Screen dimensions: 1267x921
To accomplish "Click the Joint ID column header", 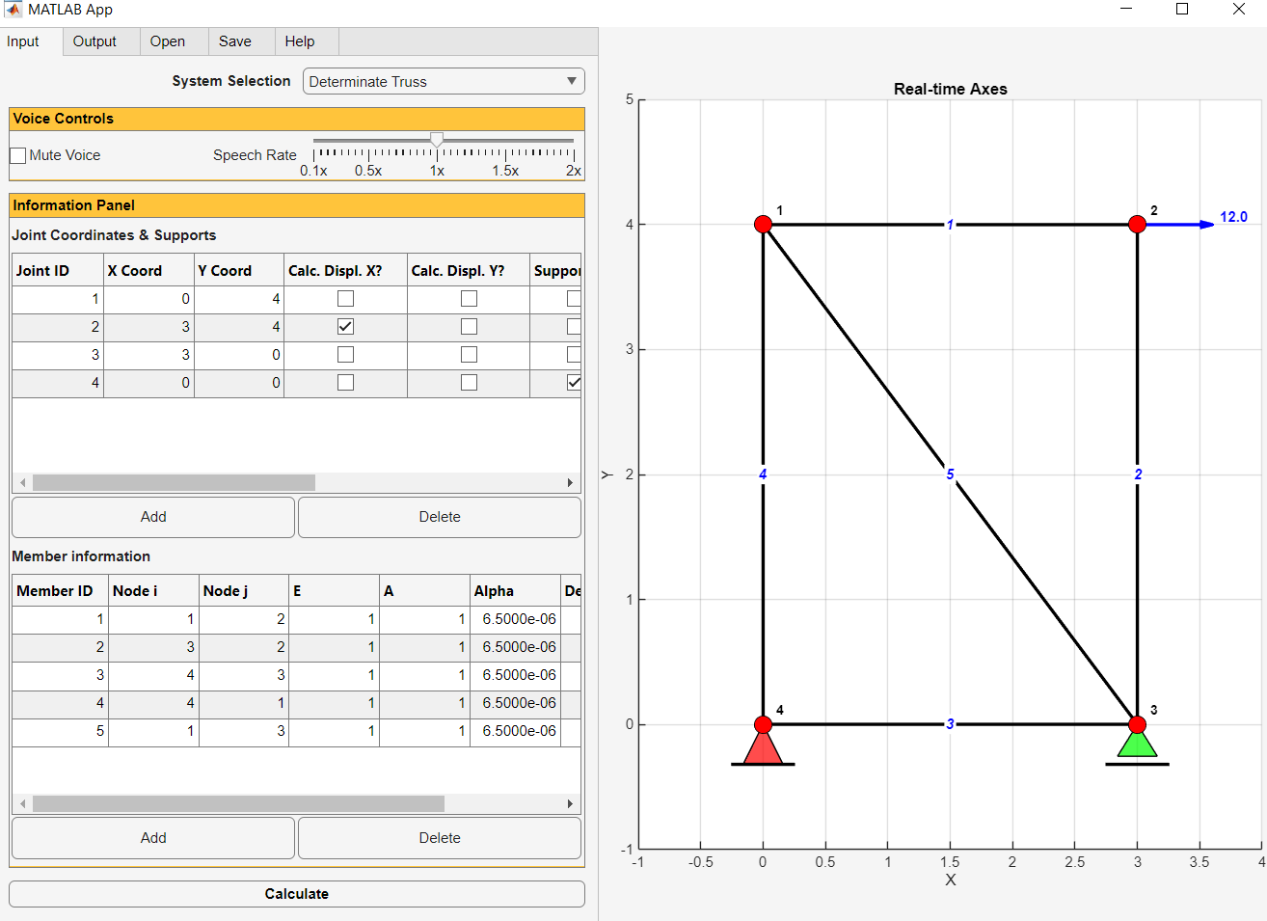I will tap(58, 271).
